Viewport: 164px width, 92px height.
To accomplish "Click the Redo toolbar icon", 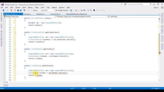I will (28, 10).
